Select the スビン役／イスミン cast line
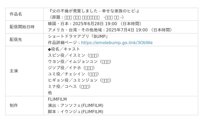208x123 pixels. point(73,55)
